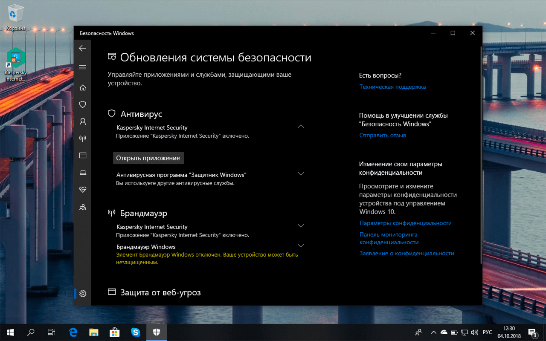Open the Settings gear at sidebar bottom
Viewport: 546px width, 341px height.
82,294
